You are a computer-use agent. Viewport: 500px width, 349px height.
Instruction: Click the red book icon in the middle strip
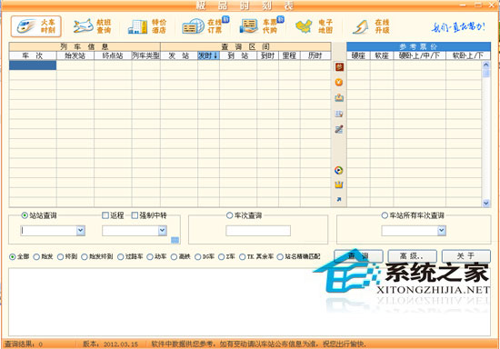[339, 67]
